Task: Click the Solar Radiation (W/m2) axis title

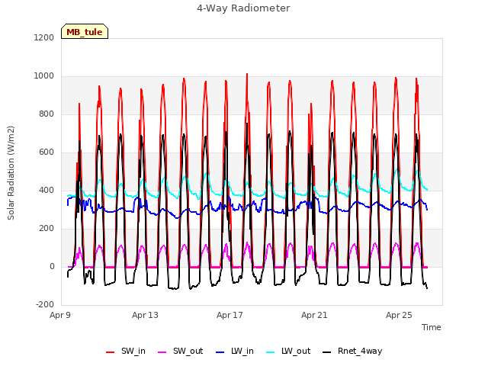Action: (x=11, y=173)
